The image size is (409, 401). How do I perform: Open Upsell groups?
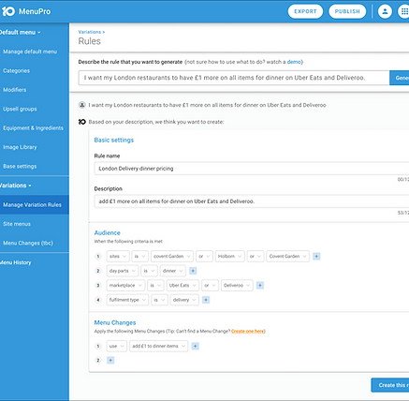click(20, 109)
